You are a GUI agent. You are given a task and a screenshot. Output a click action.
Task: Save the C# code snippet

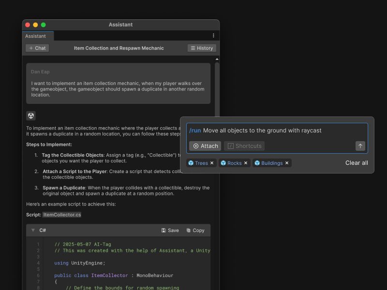170,231
